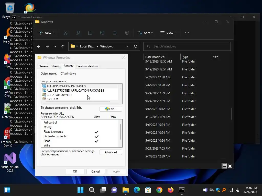Click the Windows Security tray icon
262x196 pixels.
[x=218, y=190]
